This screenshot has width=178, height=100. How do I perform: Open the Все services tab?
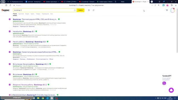click(x=51, y=14)
